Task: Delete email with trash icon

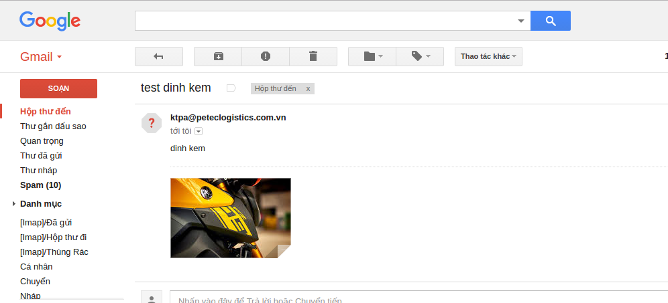Action: (x=313, y=57)
